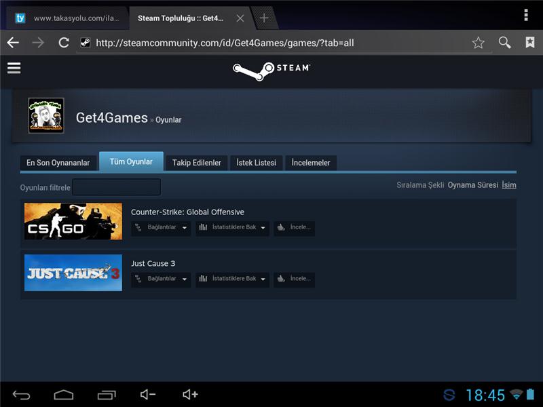Image resolution: width=543 pixels, height=407 pixels.
Task: Open the 18:45 clock in status bar
Action: (x=485, y=395)
